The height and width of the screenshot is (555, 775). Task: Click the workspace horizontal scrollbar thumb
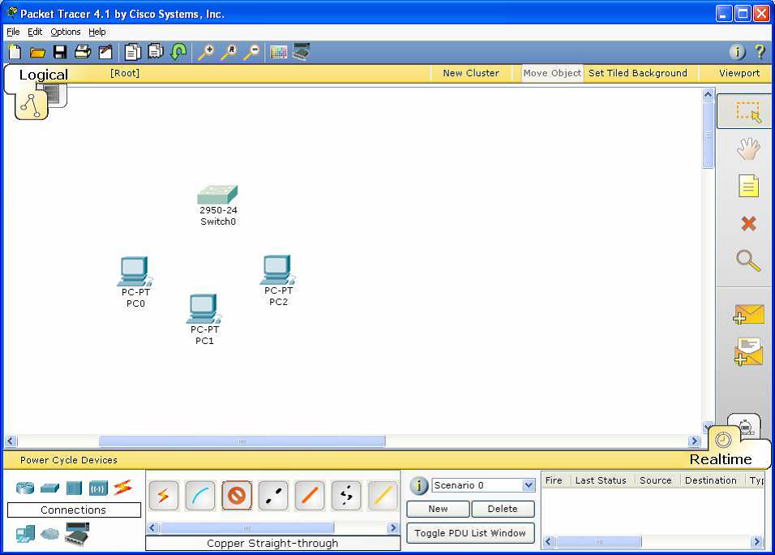pyautogui.click(x=242, y=441)
